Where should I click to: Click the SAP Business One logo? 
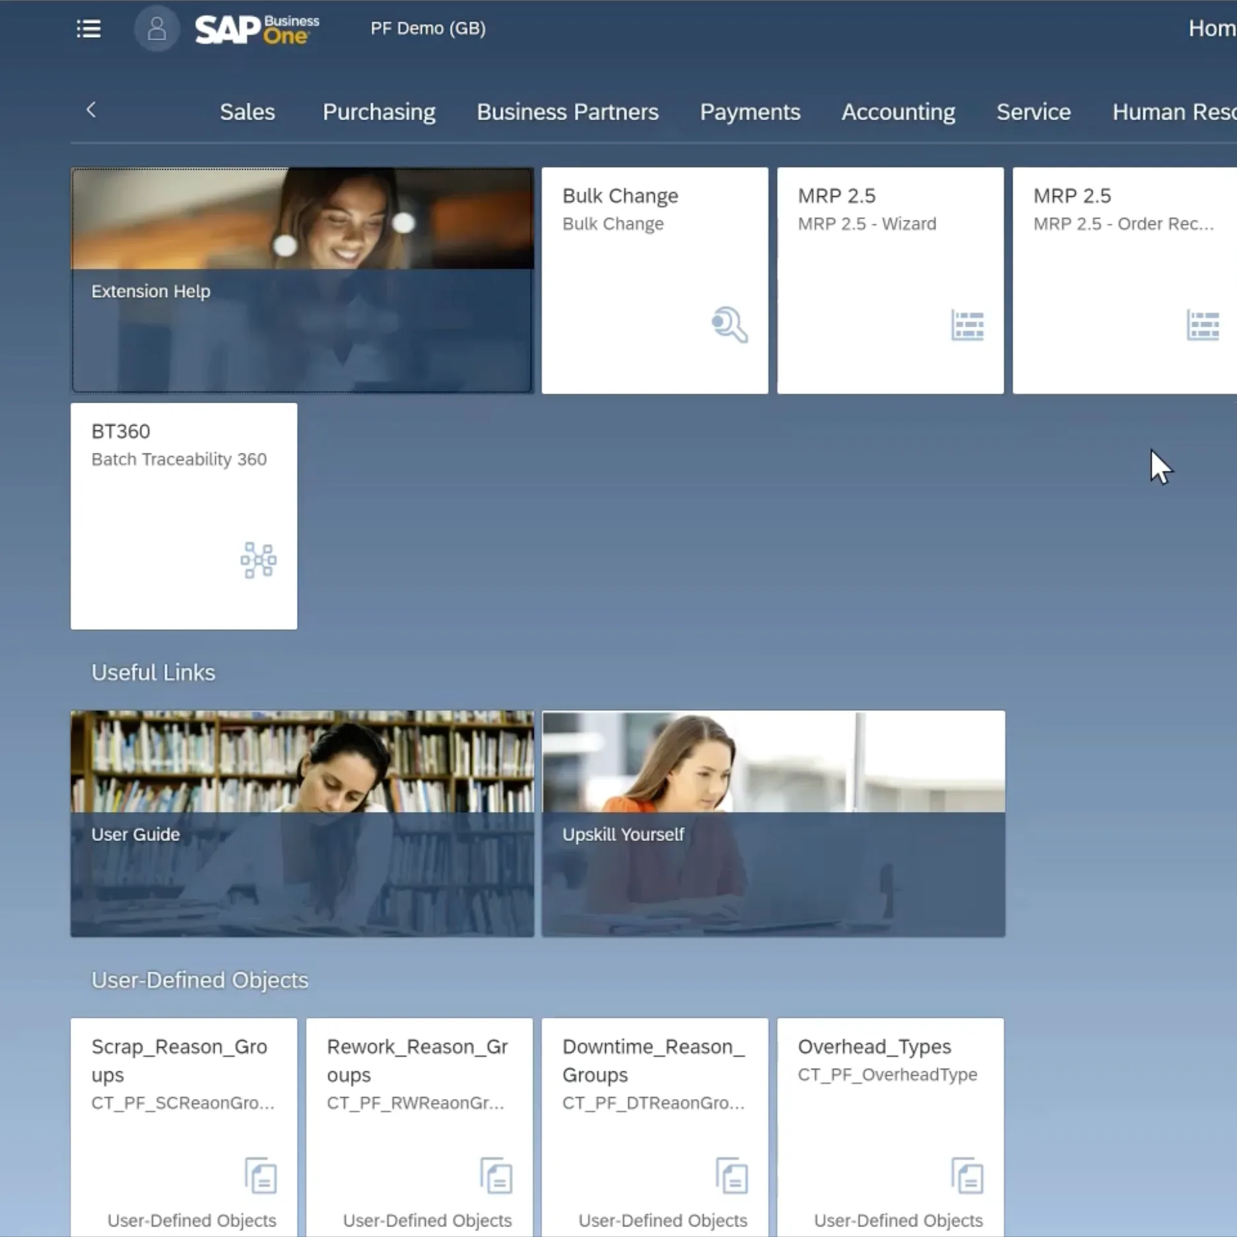(257, 29)
